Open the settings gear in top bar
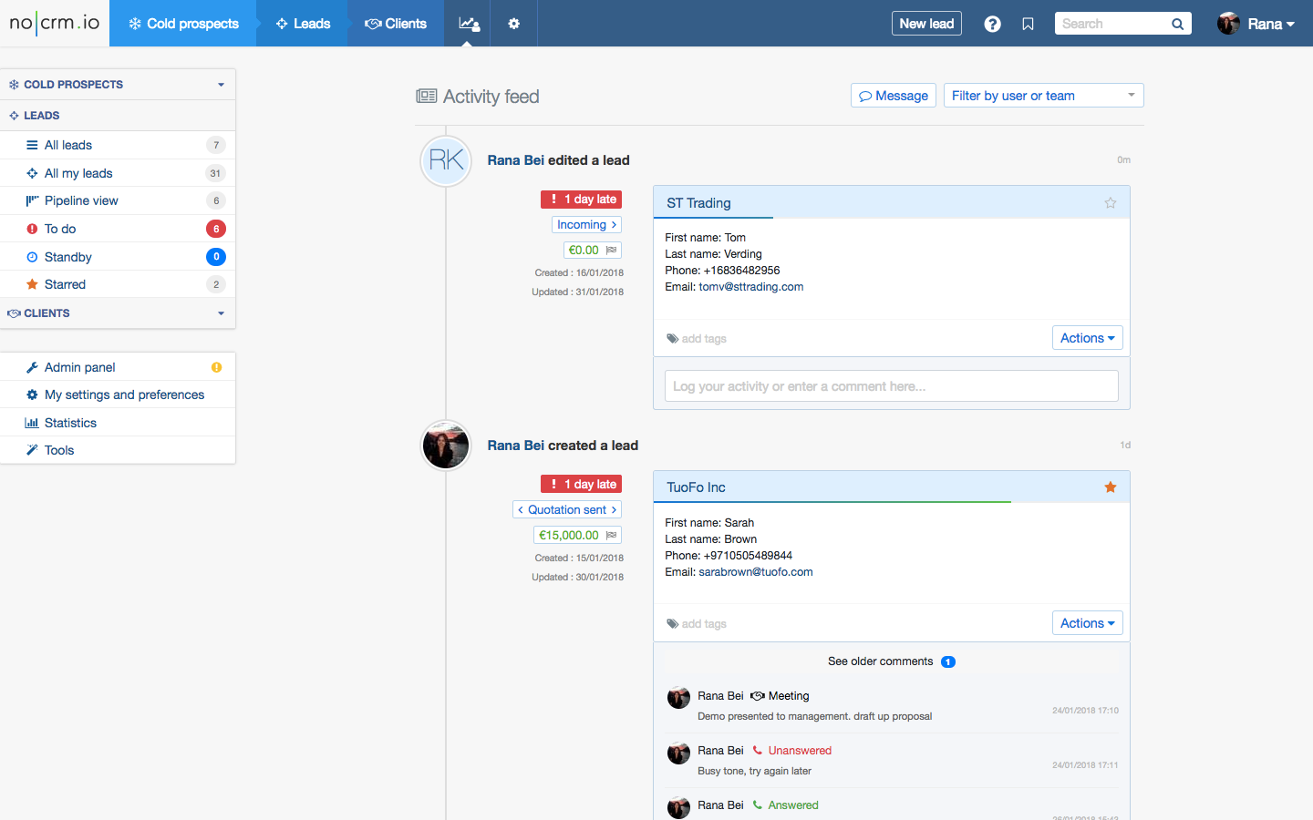This screenshot has width=1313, height=820. [x=513, y=24]
